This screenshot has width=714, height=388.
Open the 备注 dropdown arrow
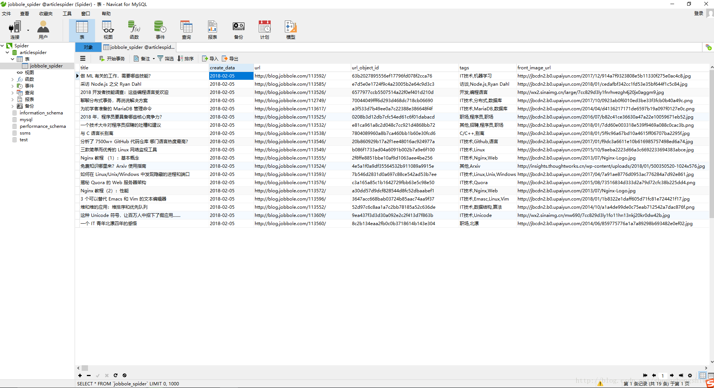pos(154,59)
